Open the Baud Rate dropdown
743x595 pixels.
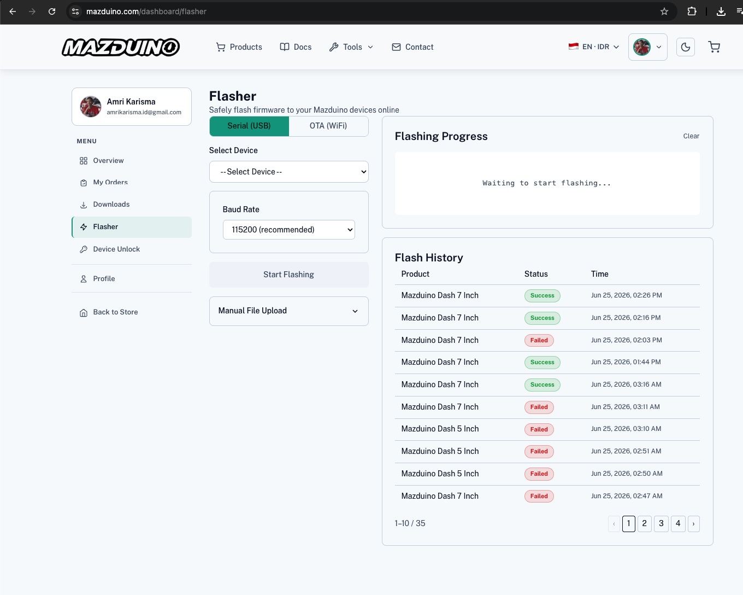tap(289, 230)
